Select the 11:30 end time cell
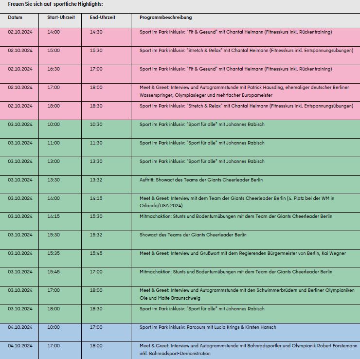 (x=96, y=143)
